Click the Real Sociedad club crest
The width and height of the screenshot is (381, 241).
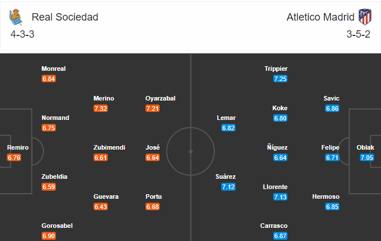[x=16, y=17]
